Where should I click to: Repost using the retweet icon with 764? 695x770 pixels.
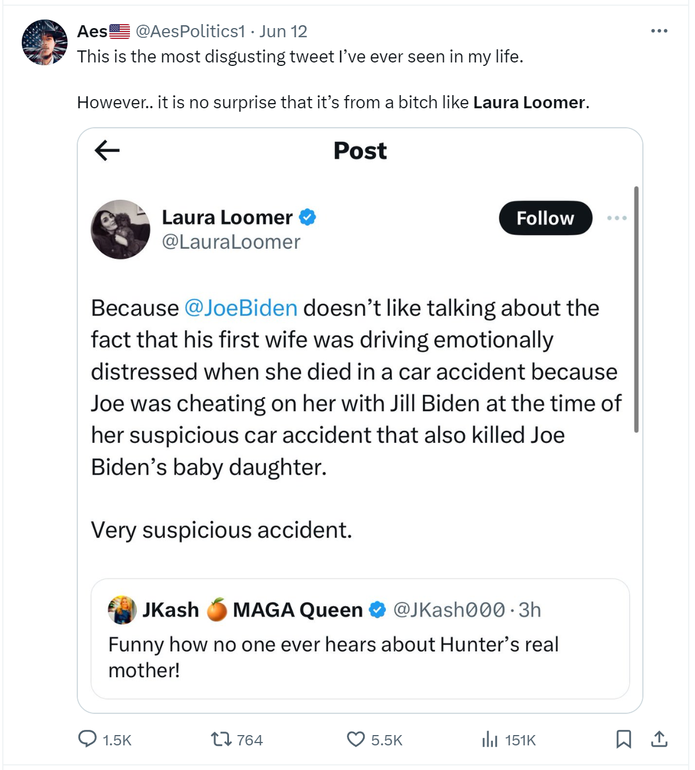click(x=222, y=739)
